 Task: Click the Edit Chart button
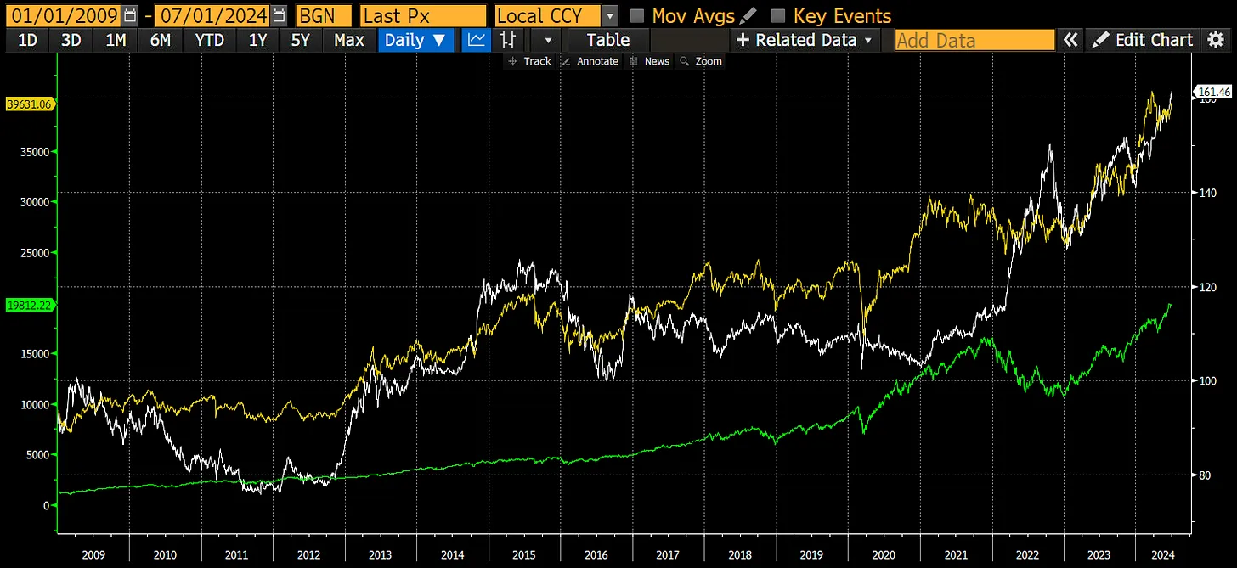click(x=1144, y=39)
